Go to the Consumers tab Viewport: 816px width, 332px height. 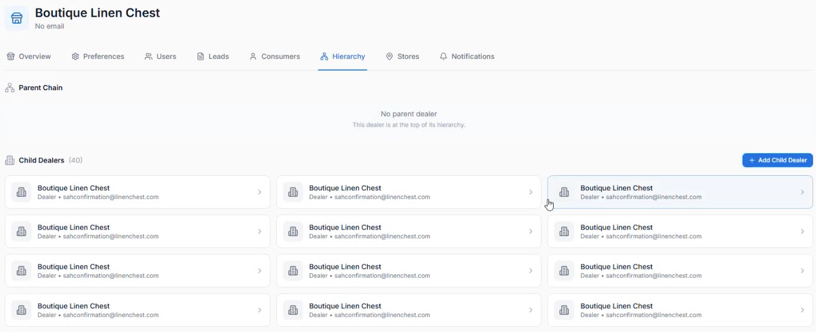coord(275,57)
